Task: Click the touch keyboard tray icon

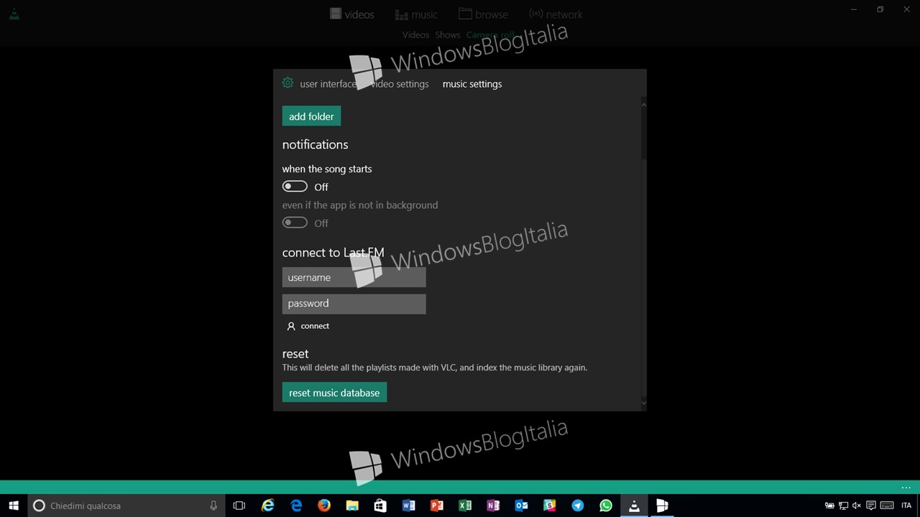Action: click(x=886, y=506)
